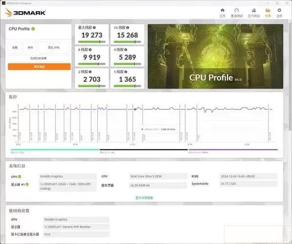Click the 15 268 score

click(127, 35)
